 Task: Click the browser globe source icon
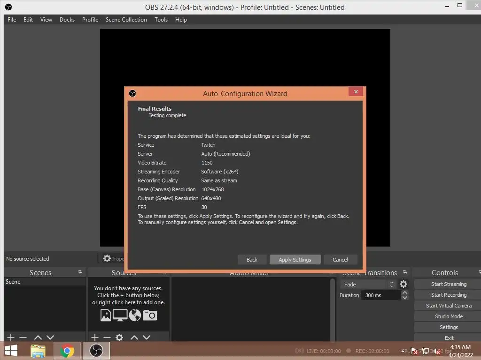pos(135,315)
